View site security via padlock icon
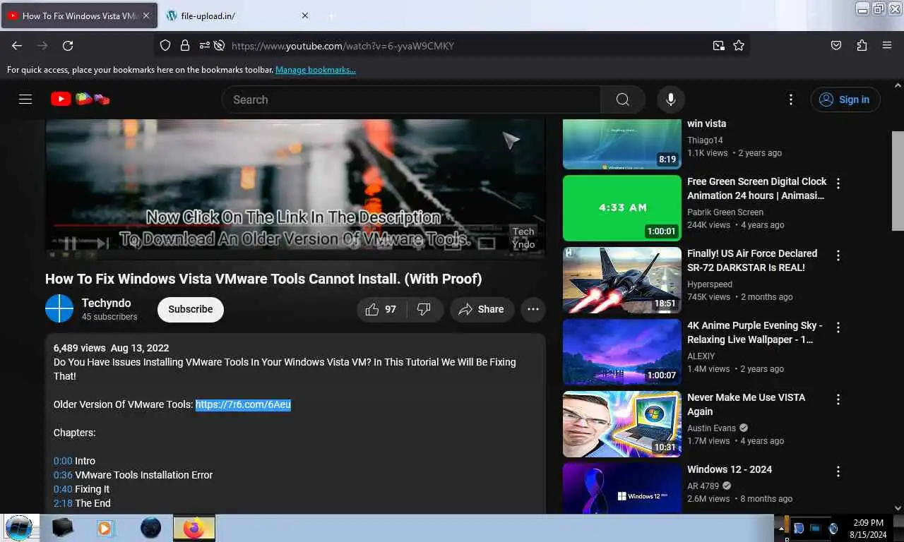904x542 pixels. [185, 45]
